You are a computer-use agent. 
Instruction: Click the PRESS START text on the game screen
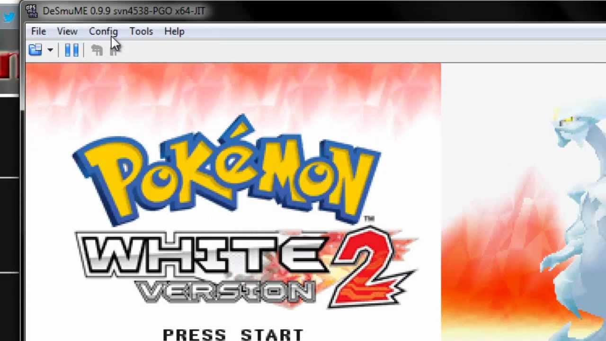(233, 334)
